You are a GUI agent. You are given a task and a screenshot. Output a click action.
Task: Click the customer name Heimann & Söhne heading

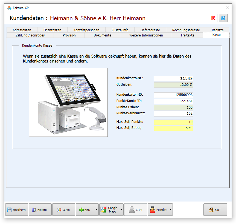point(98,18)
